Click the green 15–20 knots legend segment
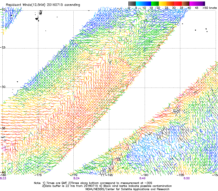Image resolution: width=218 pixels, height=191 pixels. point(155,4)
